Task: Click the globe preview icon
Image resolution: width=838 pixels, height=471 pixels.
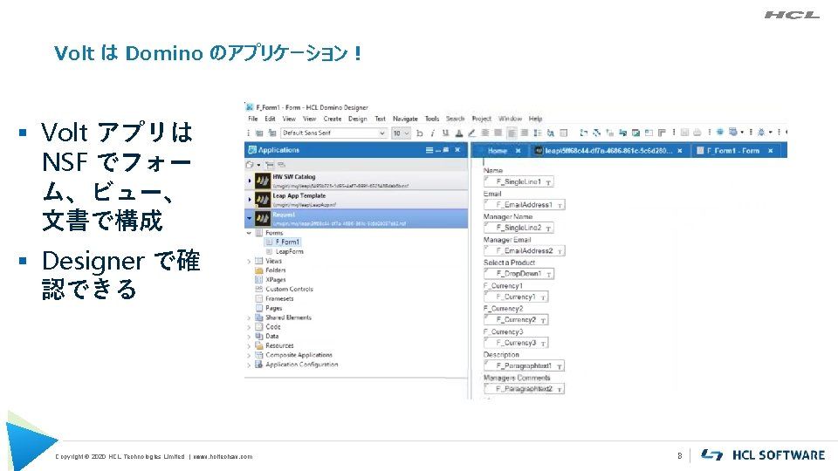Action: pyautogui.click(x=720, y=132)
